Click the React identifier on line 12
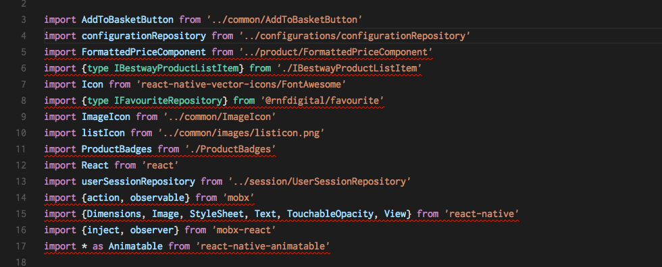This screenshot has width=662, height=267. click(x=95, y=165)
